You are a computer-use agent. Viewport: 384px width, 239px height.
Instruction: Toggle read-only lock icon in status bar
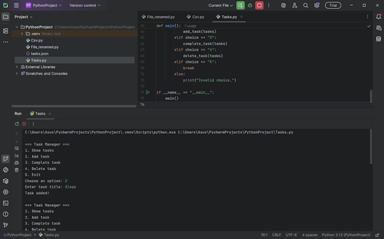click(x=377, y=235)
